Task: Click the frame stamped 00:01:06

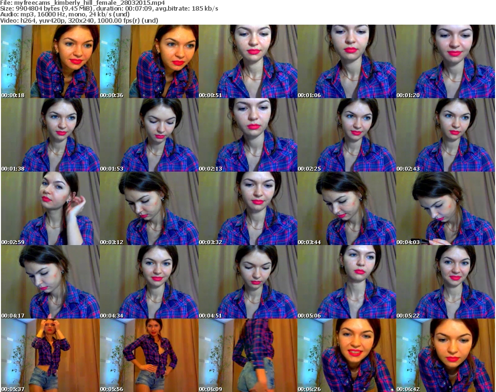Action: pos(347,61)
